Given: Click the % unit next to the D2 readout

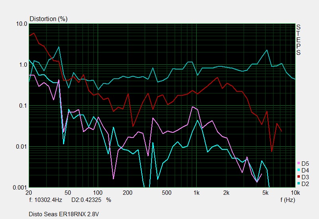Looking at the screenshot, I should [x=108, y=200].
